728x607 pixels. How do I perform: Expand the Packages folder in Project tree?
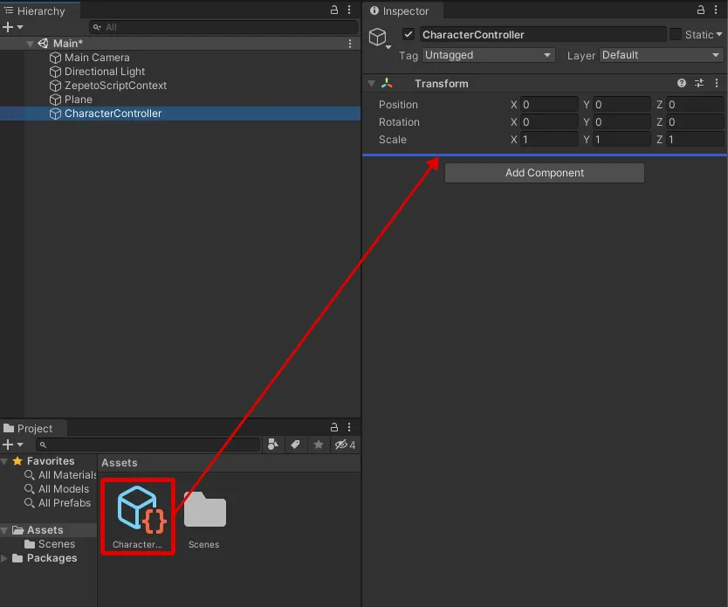4,558
